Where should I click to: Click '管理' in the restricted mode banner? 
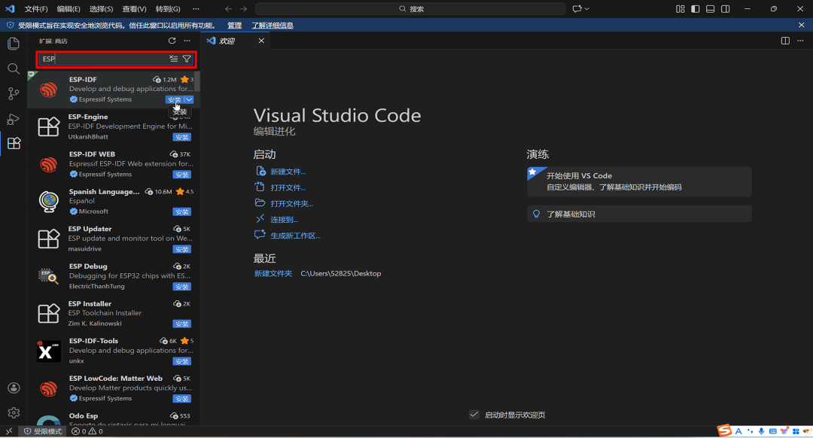(x=234, y=26)
